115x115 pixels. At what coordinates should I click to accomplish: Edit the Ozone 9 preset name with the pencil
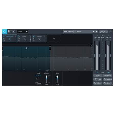(27, 32)
